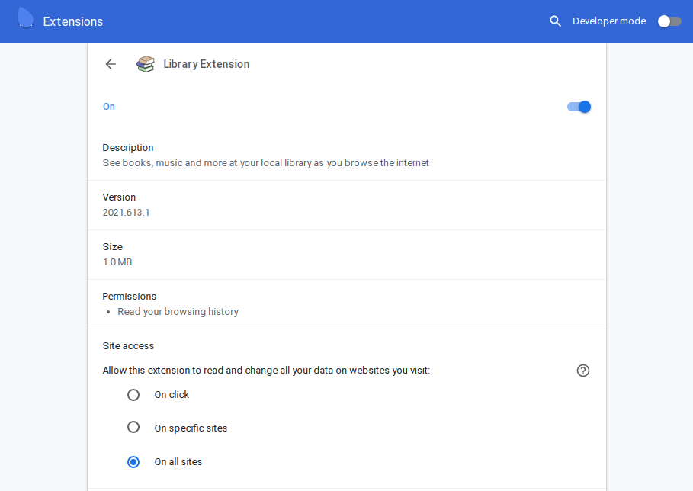Click the 1.0 MB size value
This screenshot has width=693, height=491.
tap(117, 262)
